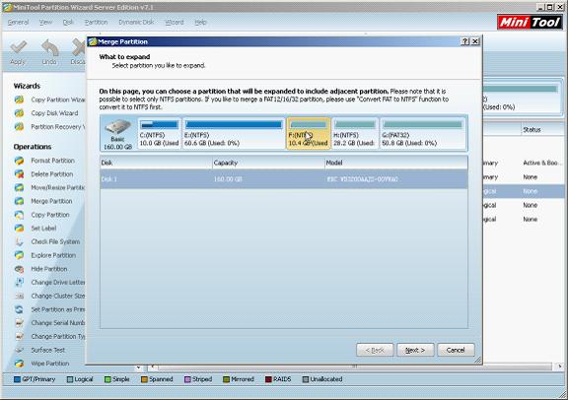Select the Format Partition operation icon
Image resolution: width=568 pixels, height=400 pixels.
19,161
